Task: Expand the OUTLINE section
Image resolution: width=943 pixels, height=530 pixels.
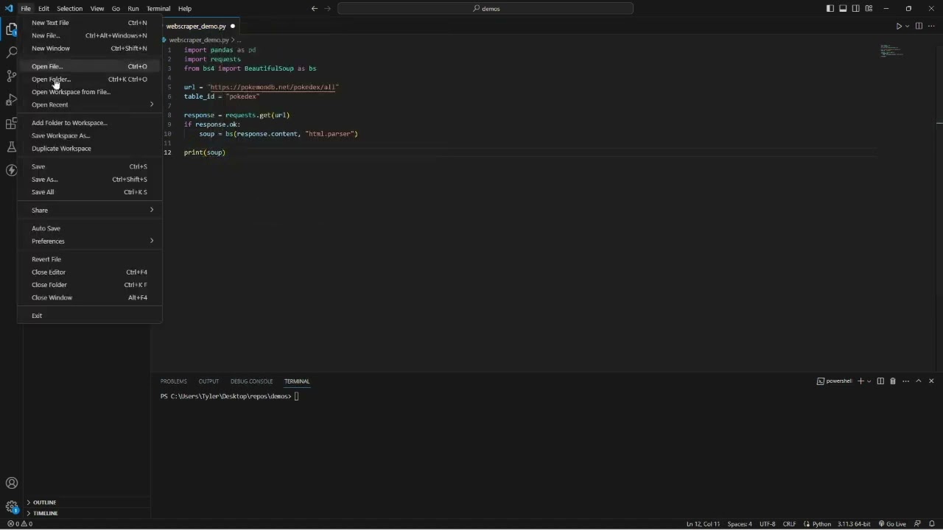Action: (88, 502)
